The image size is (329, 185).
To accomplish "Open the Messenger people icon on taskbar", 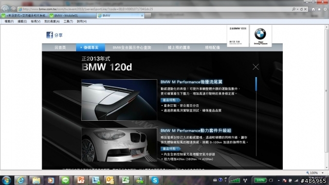I will (140, 180).
